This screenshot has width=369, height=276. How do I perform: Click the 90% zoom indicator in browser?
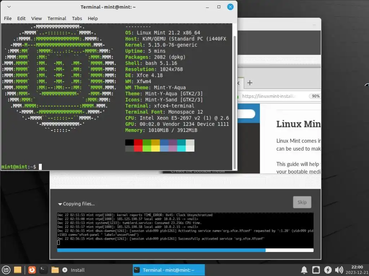coord(315,96)
